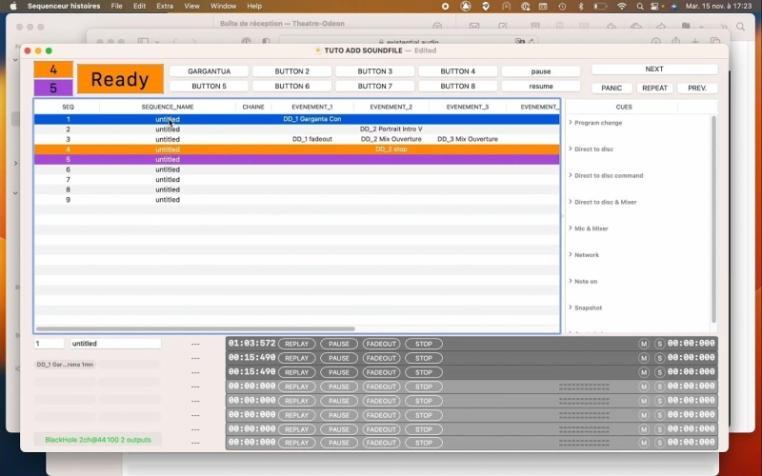Screen dimensions: 762x476
Task: Open the Extra menu
Action: 165,7
